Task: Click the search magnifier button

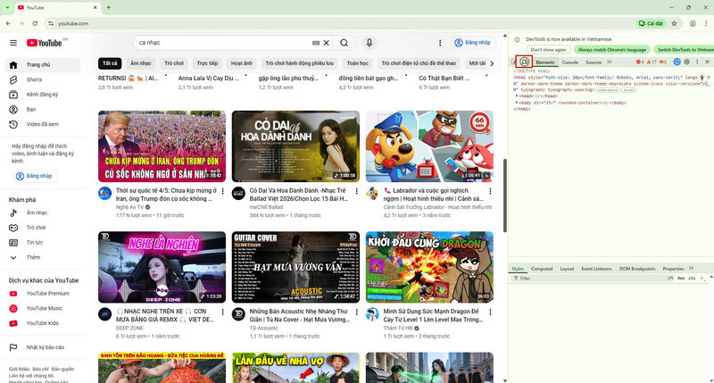Action: (345, 43)
